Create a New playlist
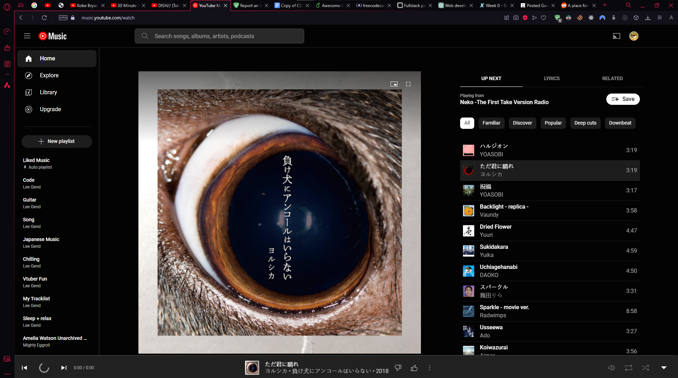Screen dimensions: 678x378 [x=56, y=141]
